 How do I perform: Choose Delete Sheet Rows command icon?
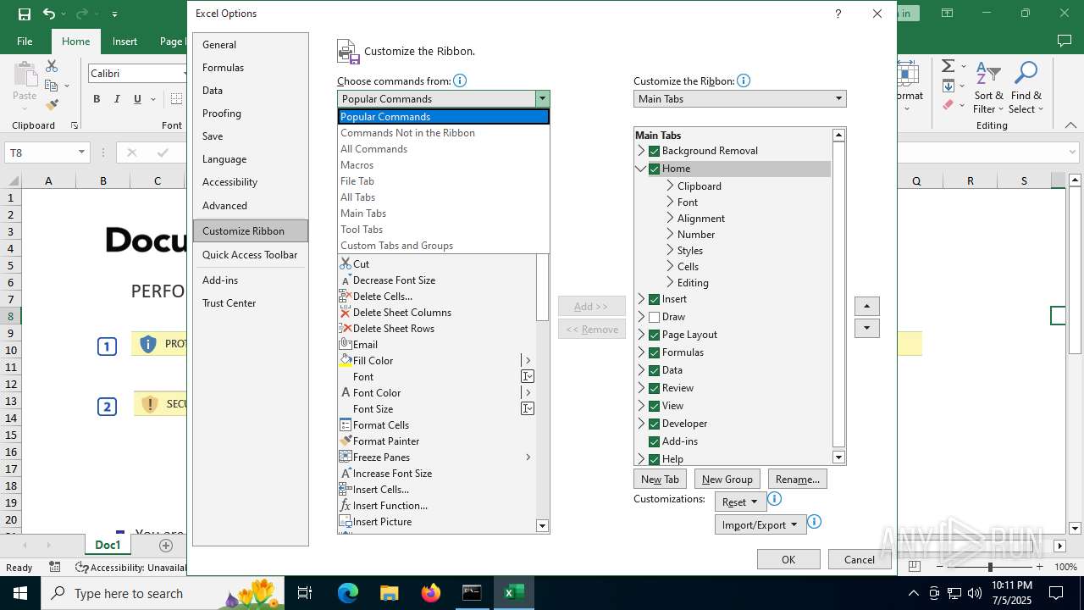tap(346, 328)
